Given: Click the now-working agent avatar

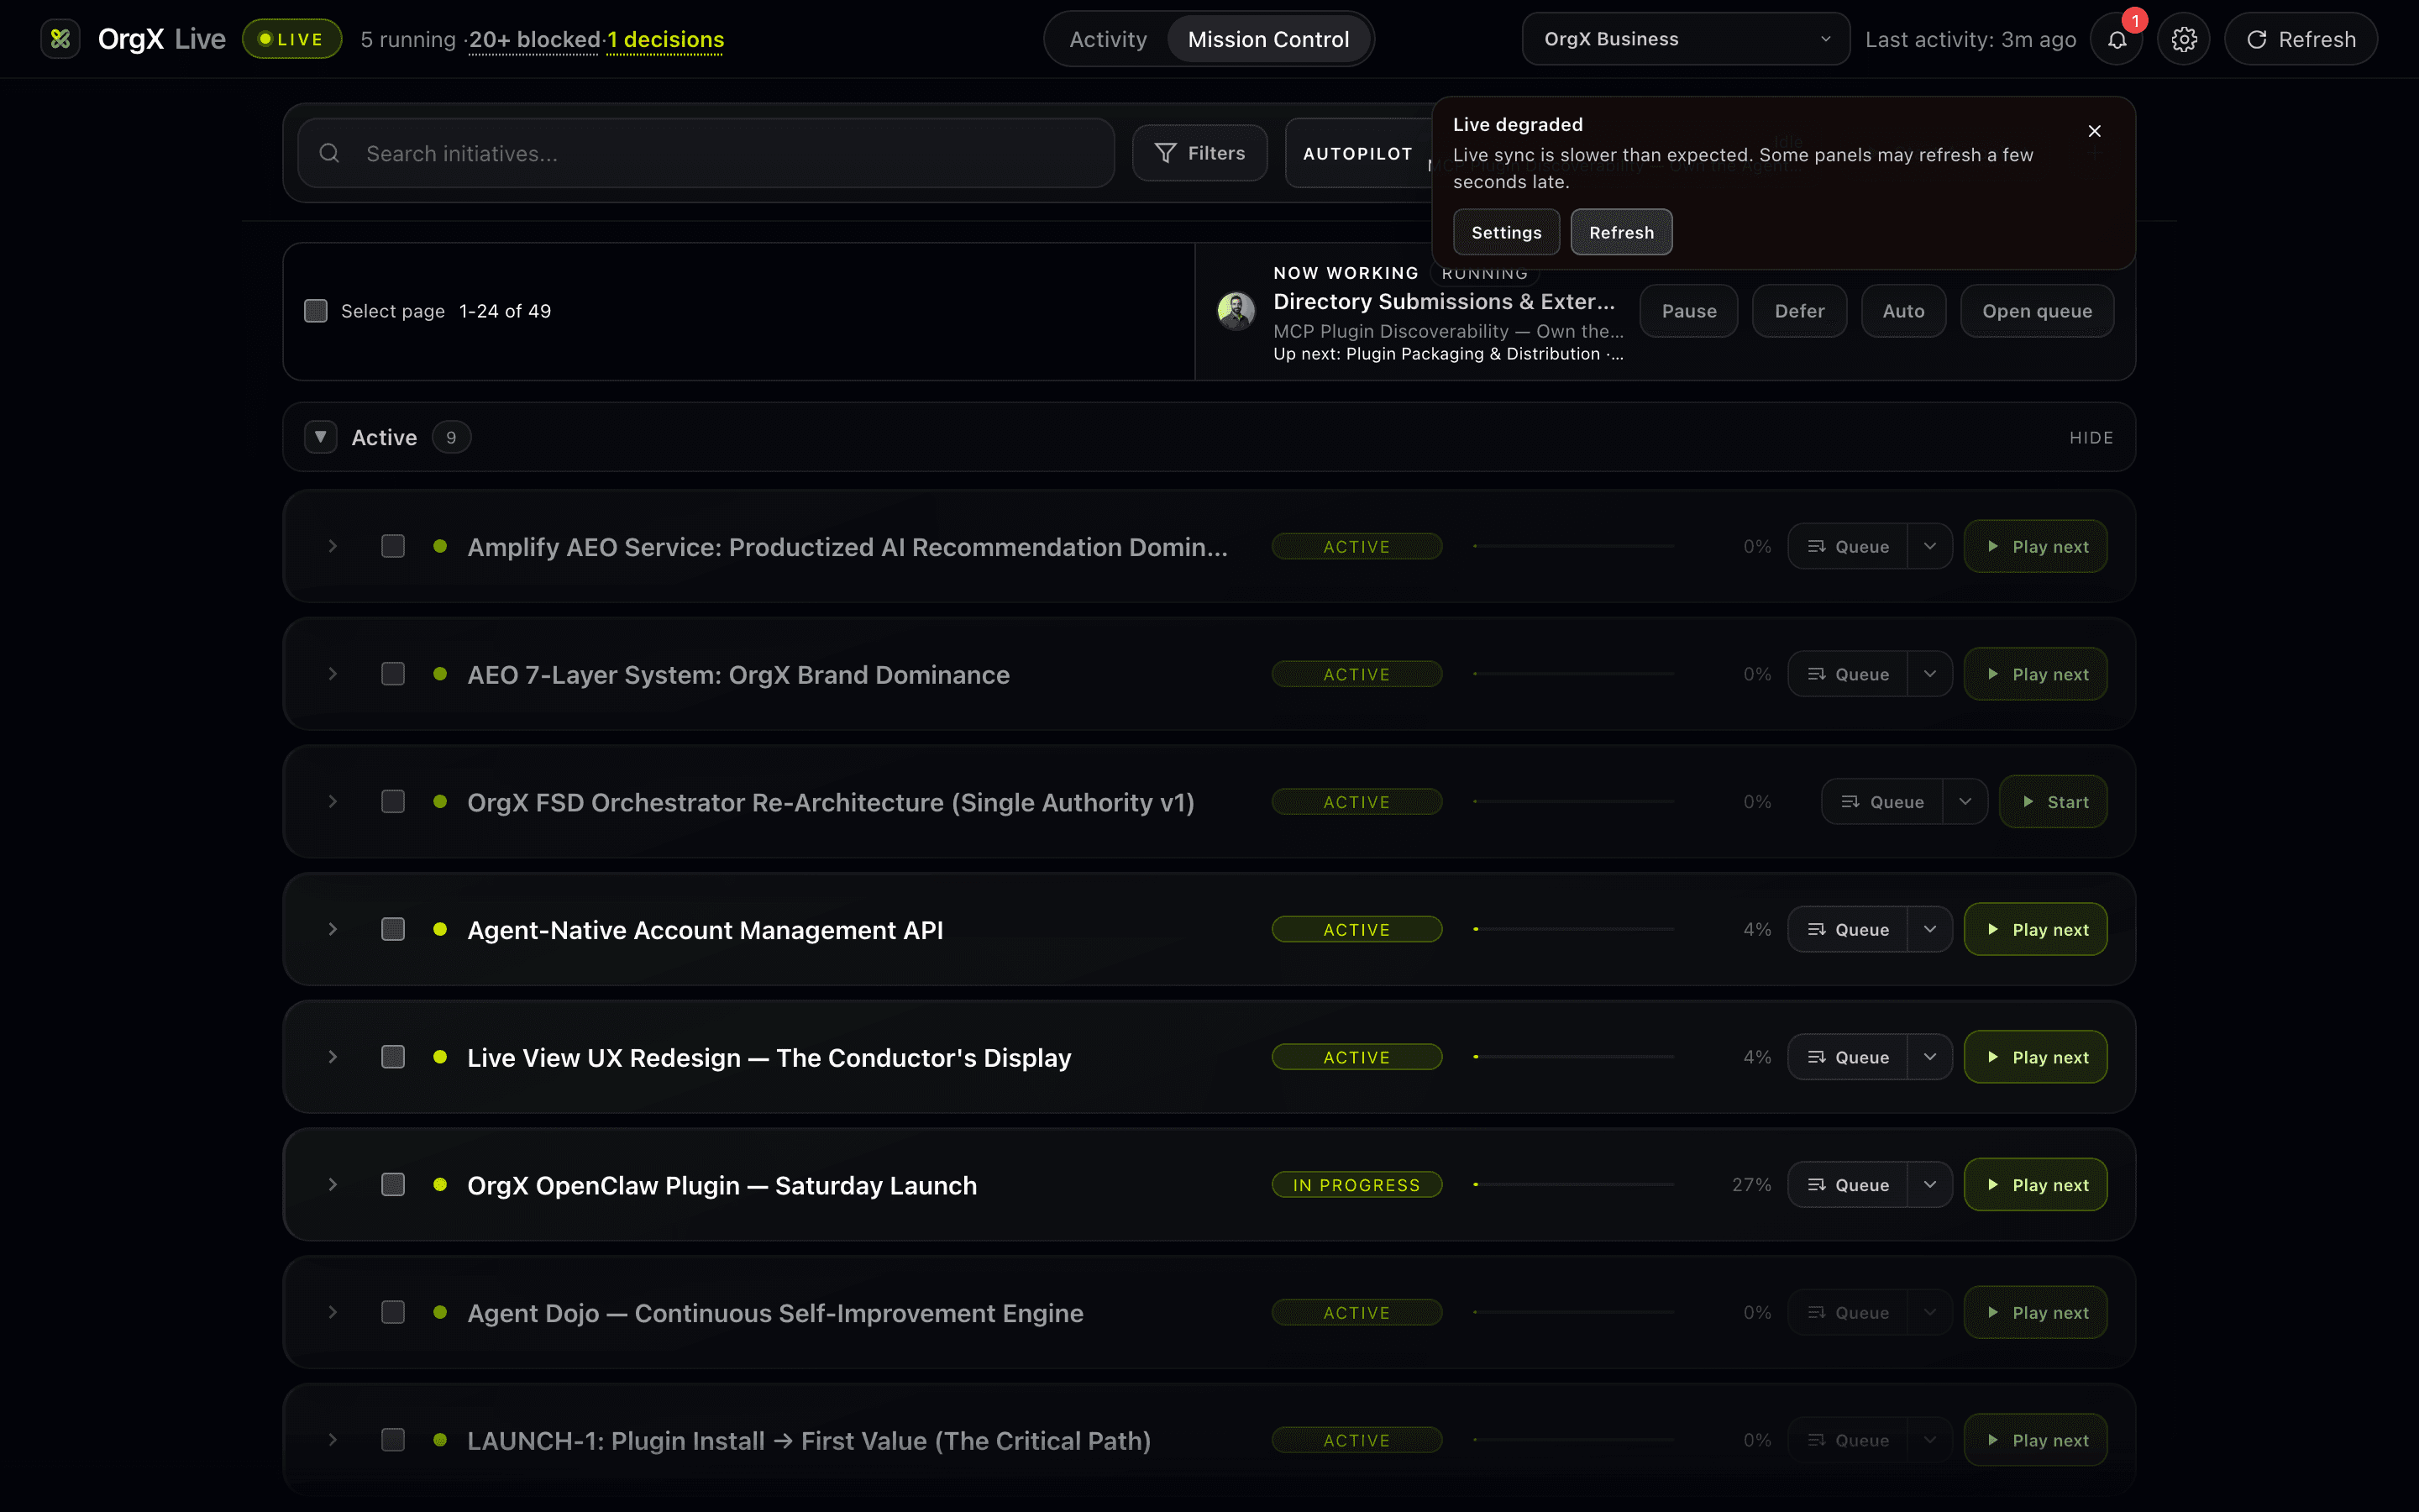Looking at the screenshot, I should (1236, 310).
